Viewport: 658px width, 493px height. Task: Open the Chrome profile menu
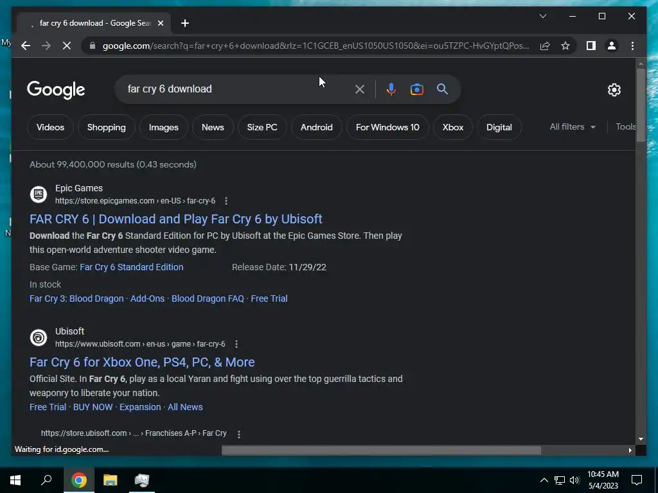(x=612, y=46)
